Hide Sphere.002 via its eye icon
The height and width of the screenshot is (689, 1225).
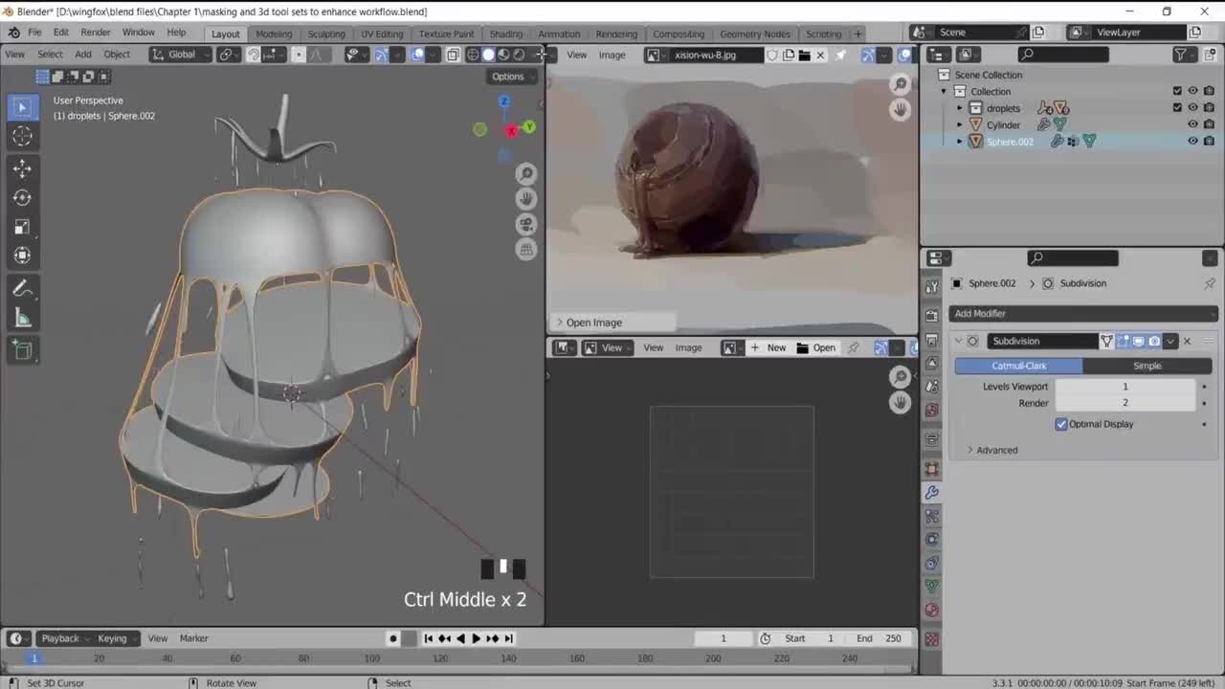tap(1192, 141)
